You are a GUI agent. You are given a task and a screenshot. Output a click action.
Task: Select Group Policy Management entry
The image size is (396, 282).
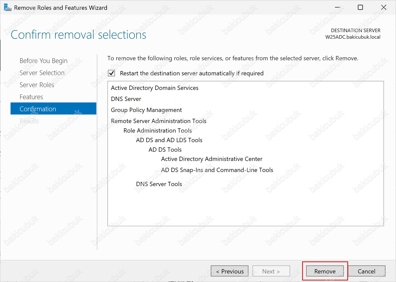pos(146,110)
